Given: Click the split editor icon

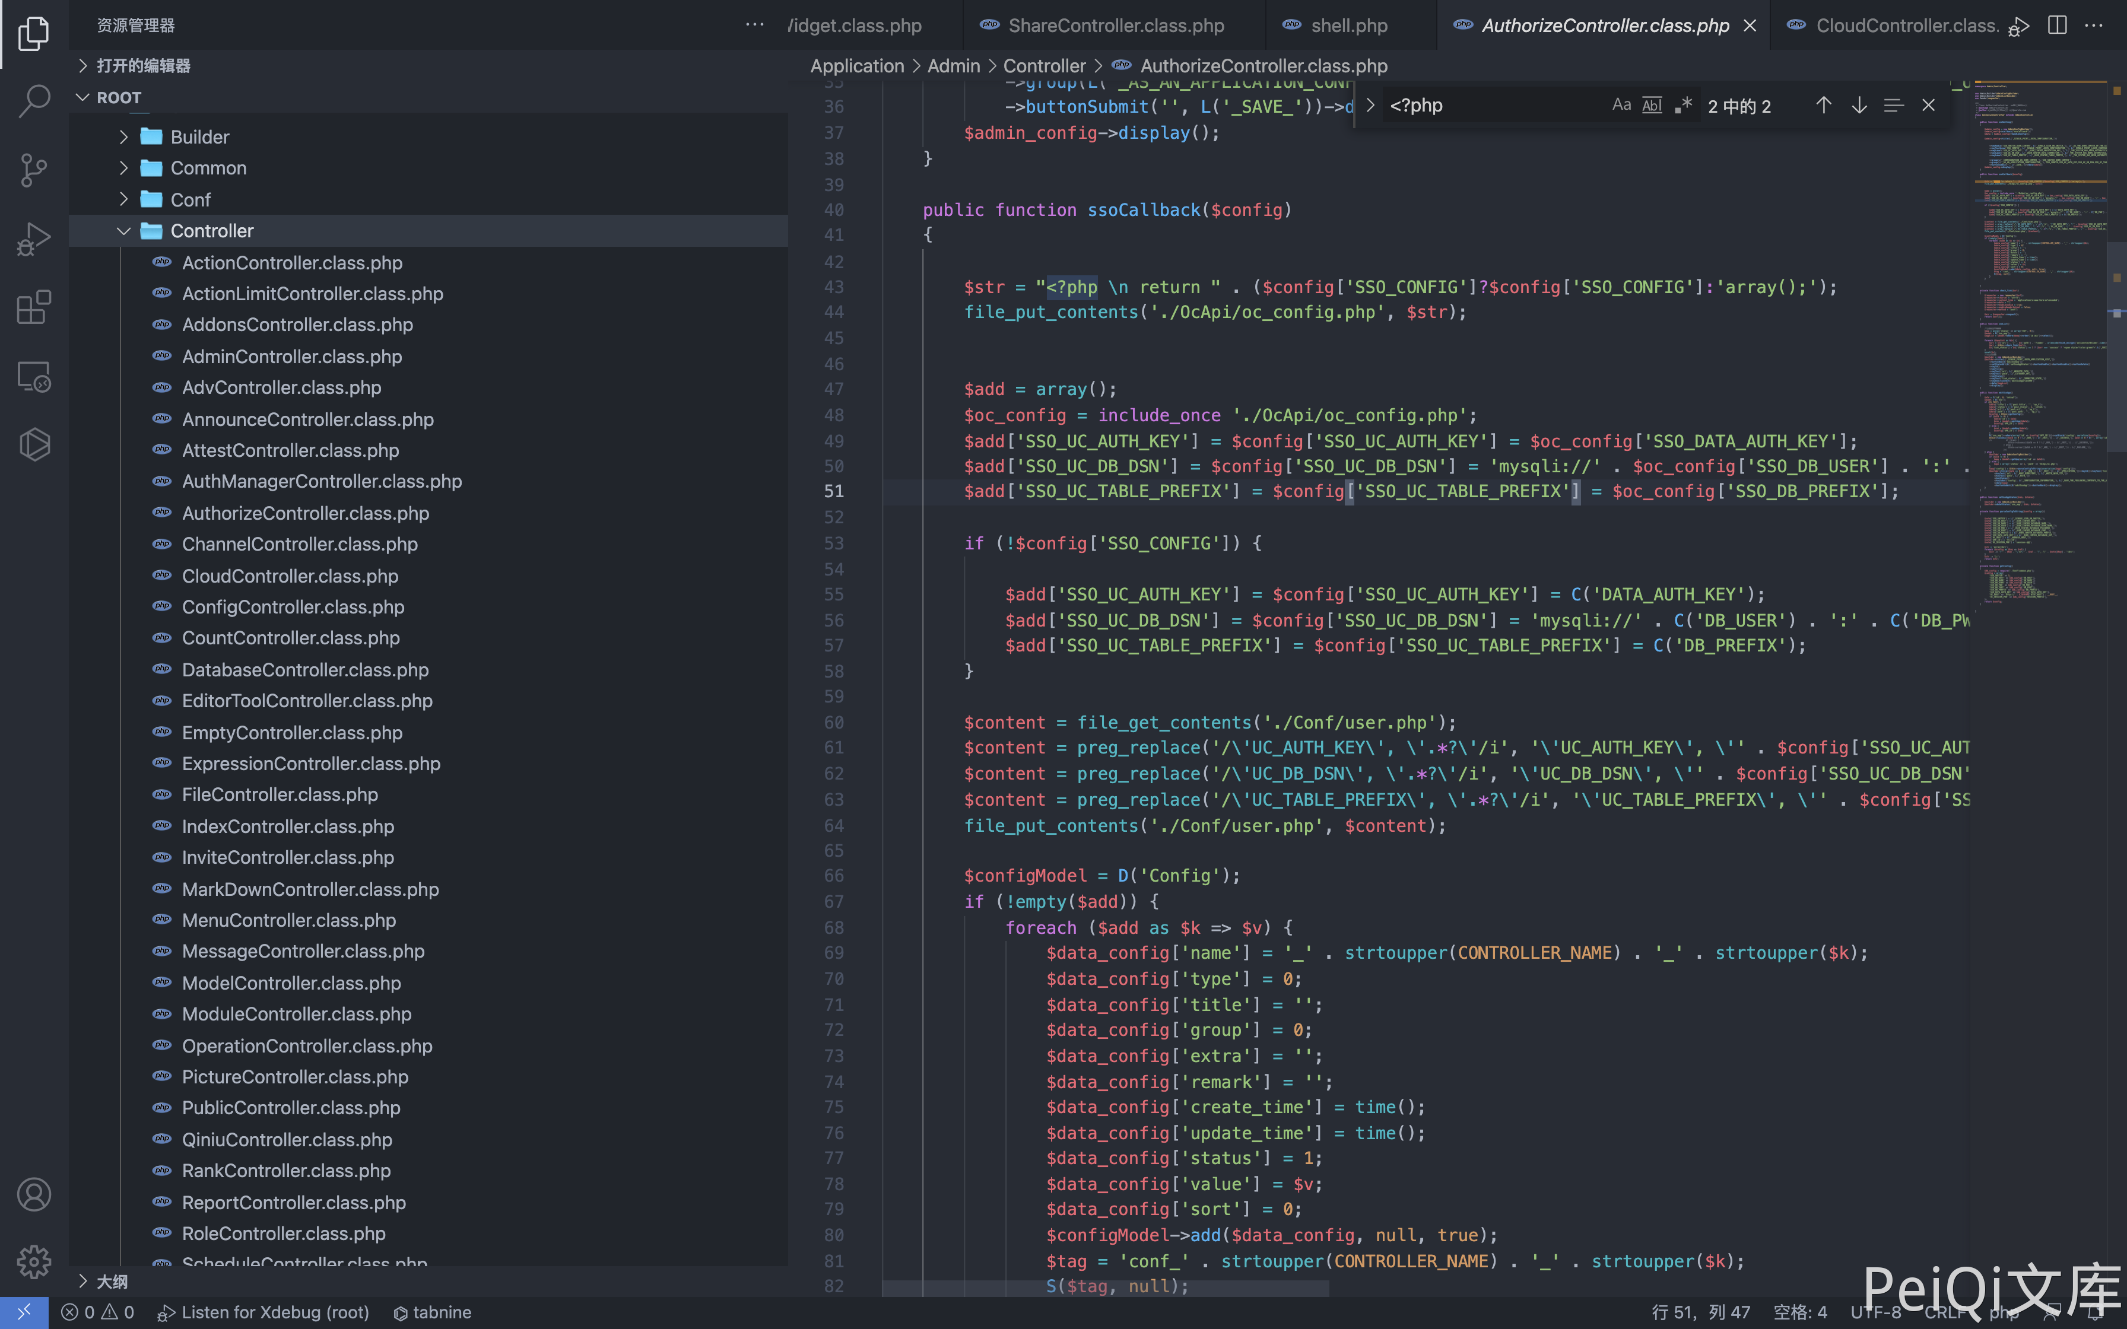Looking at the screenshot, I should [2057, 26].
